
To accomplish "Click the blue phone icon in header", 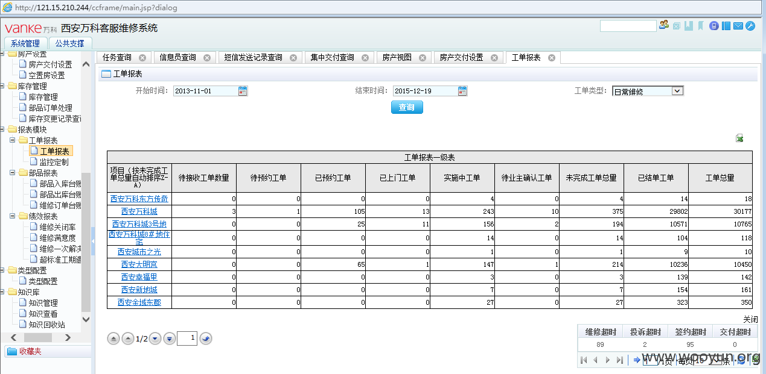I will (714, 26).
